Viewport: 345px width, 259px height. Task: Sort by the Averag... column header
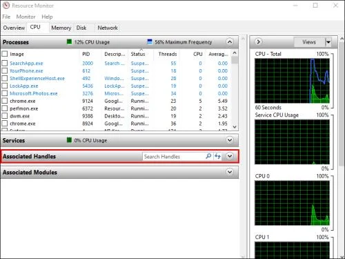pos(218,54)
